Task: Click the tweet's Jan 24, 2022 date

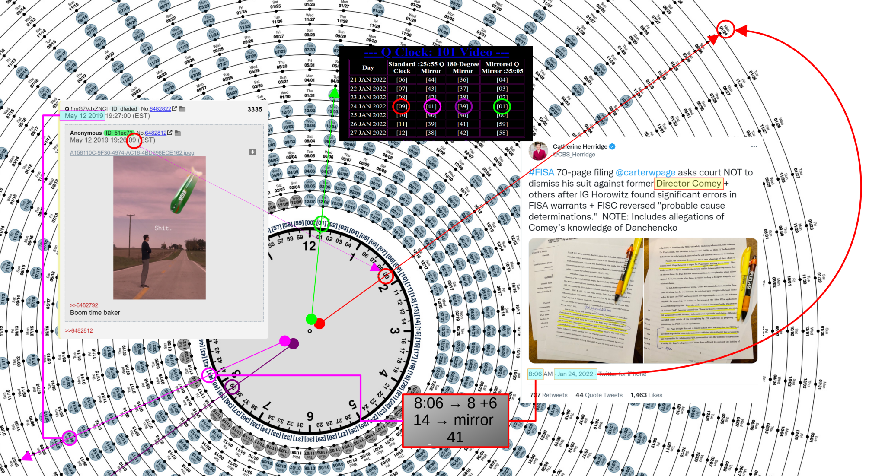Action: [575, 374]
